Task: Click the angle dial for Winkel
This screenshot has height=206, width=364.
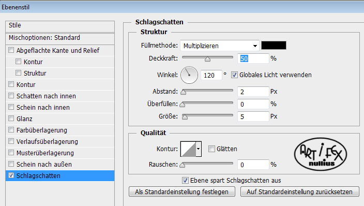Action: [x=189, y=75]
